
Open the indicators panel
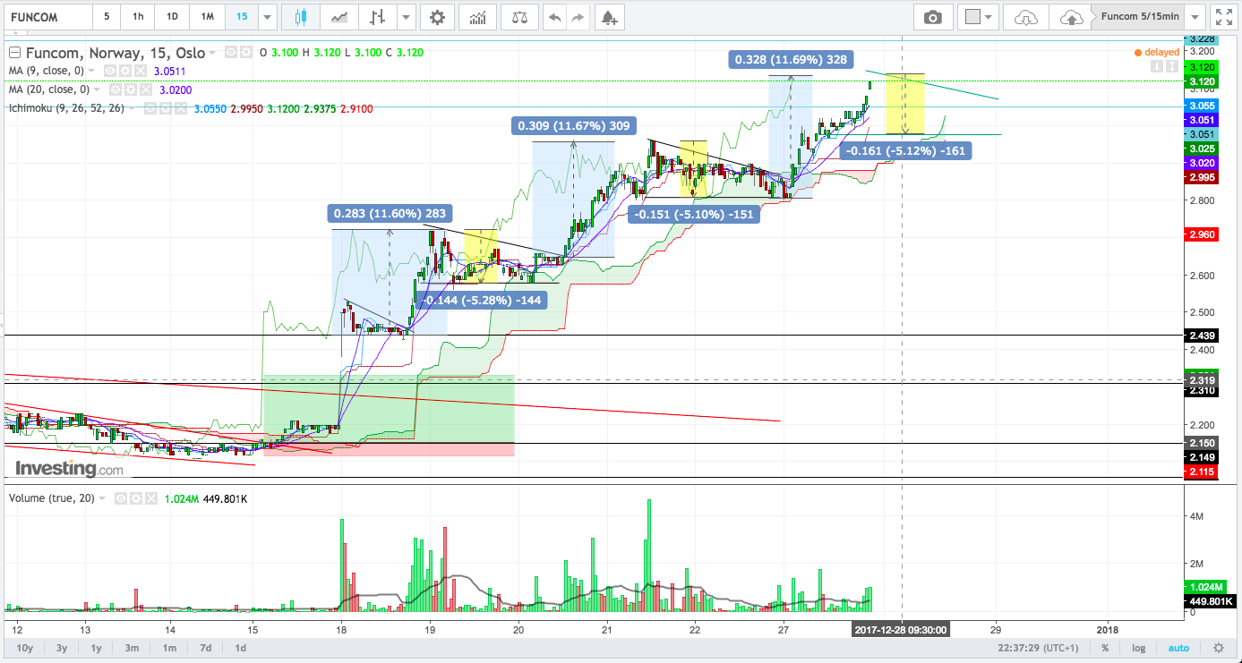(x=478, y=17)
